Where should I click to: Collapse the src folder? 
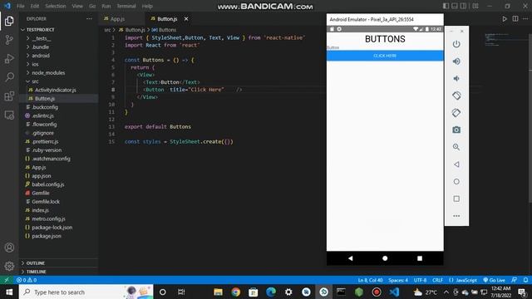[35, 81]
